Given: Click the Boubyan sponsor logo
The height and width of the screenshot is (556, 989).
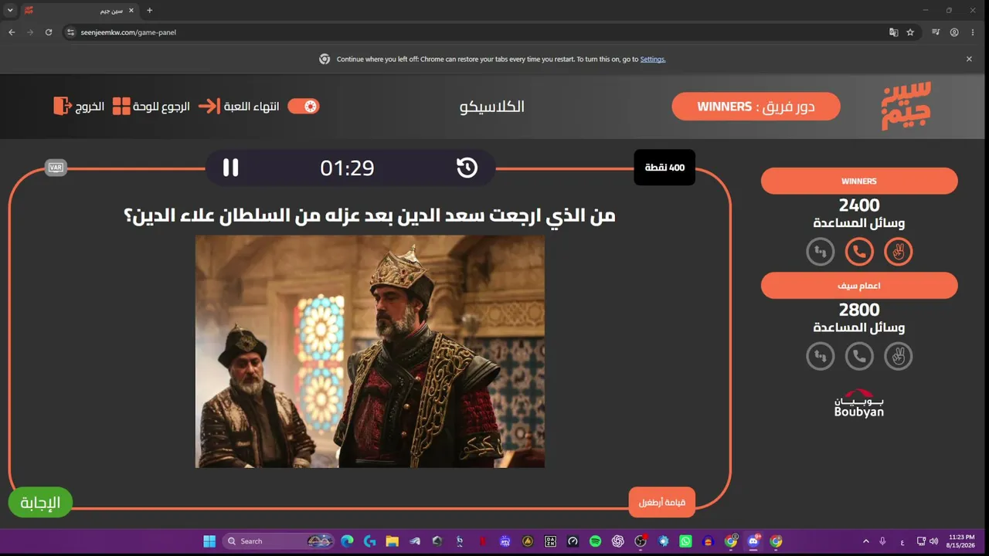Looking at the screenshot, I should [859, 403].
